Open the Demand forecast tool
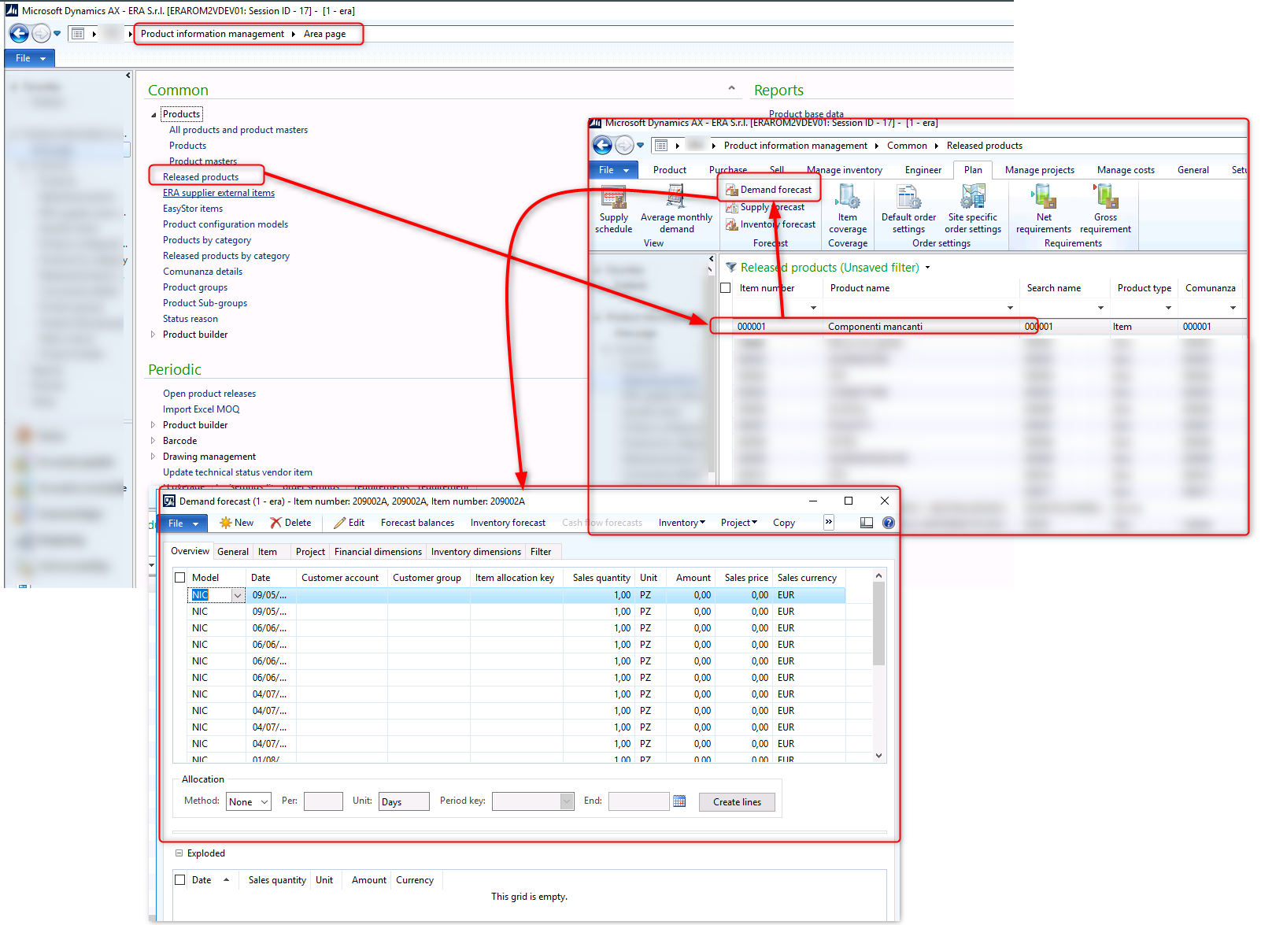 pos(774,189)
